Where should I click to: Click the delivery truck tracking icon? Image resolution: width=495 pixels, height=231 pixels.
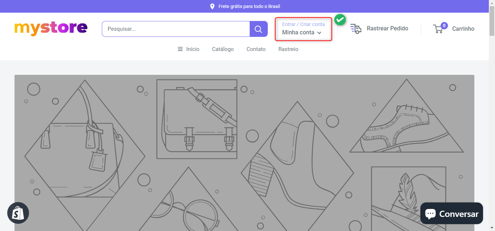[x=356, y=29]
